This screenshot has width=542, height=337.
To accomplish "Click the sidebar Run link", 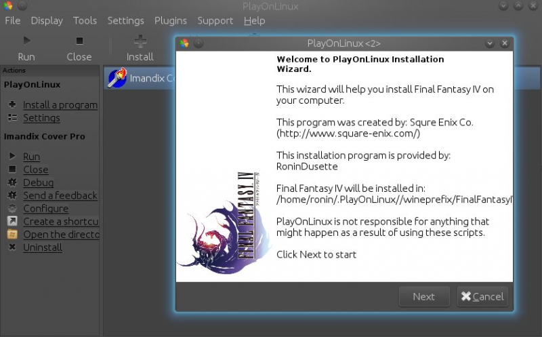I will [31, 157].
